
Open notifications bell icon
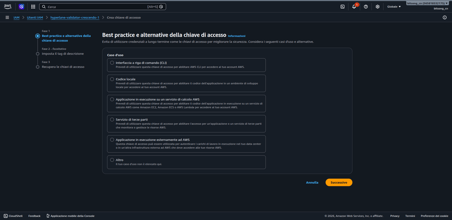354,6
